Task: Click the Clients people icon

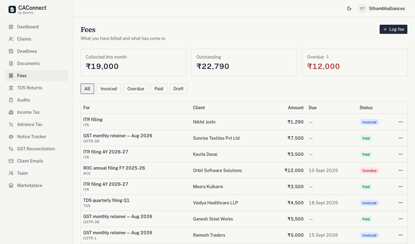Action: 11,39
